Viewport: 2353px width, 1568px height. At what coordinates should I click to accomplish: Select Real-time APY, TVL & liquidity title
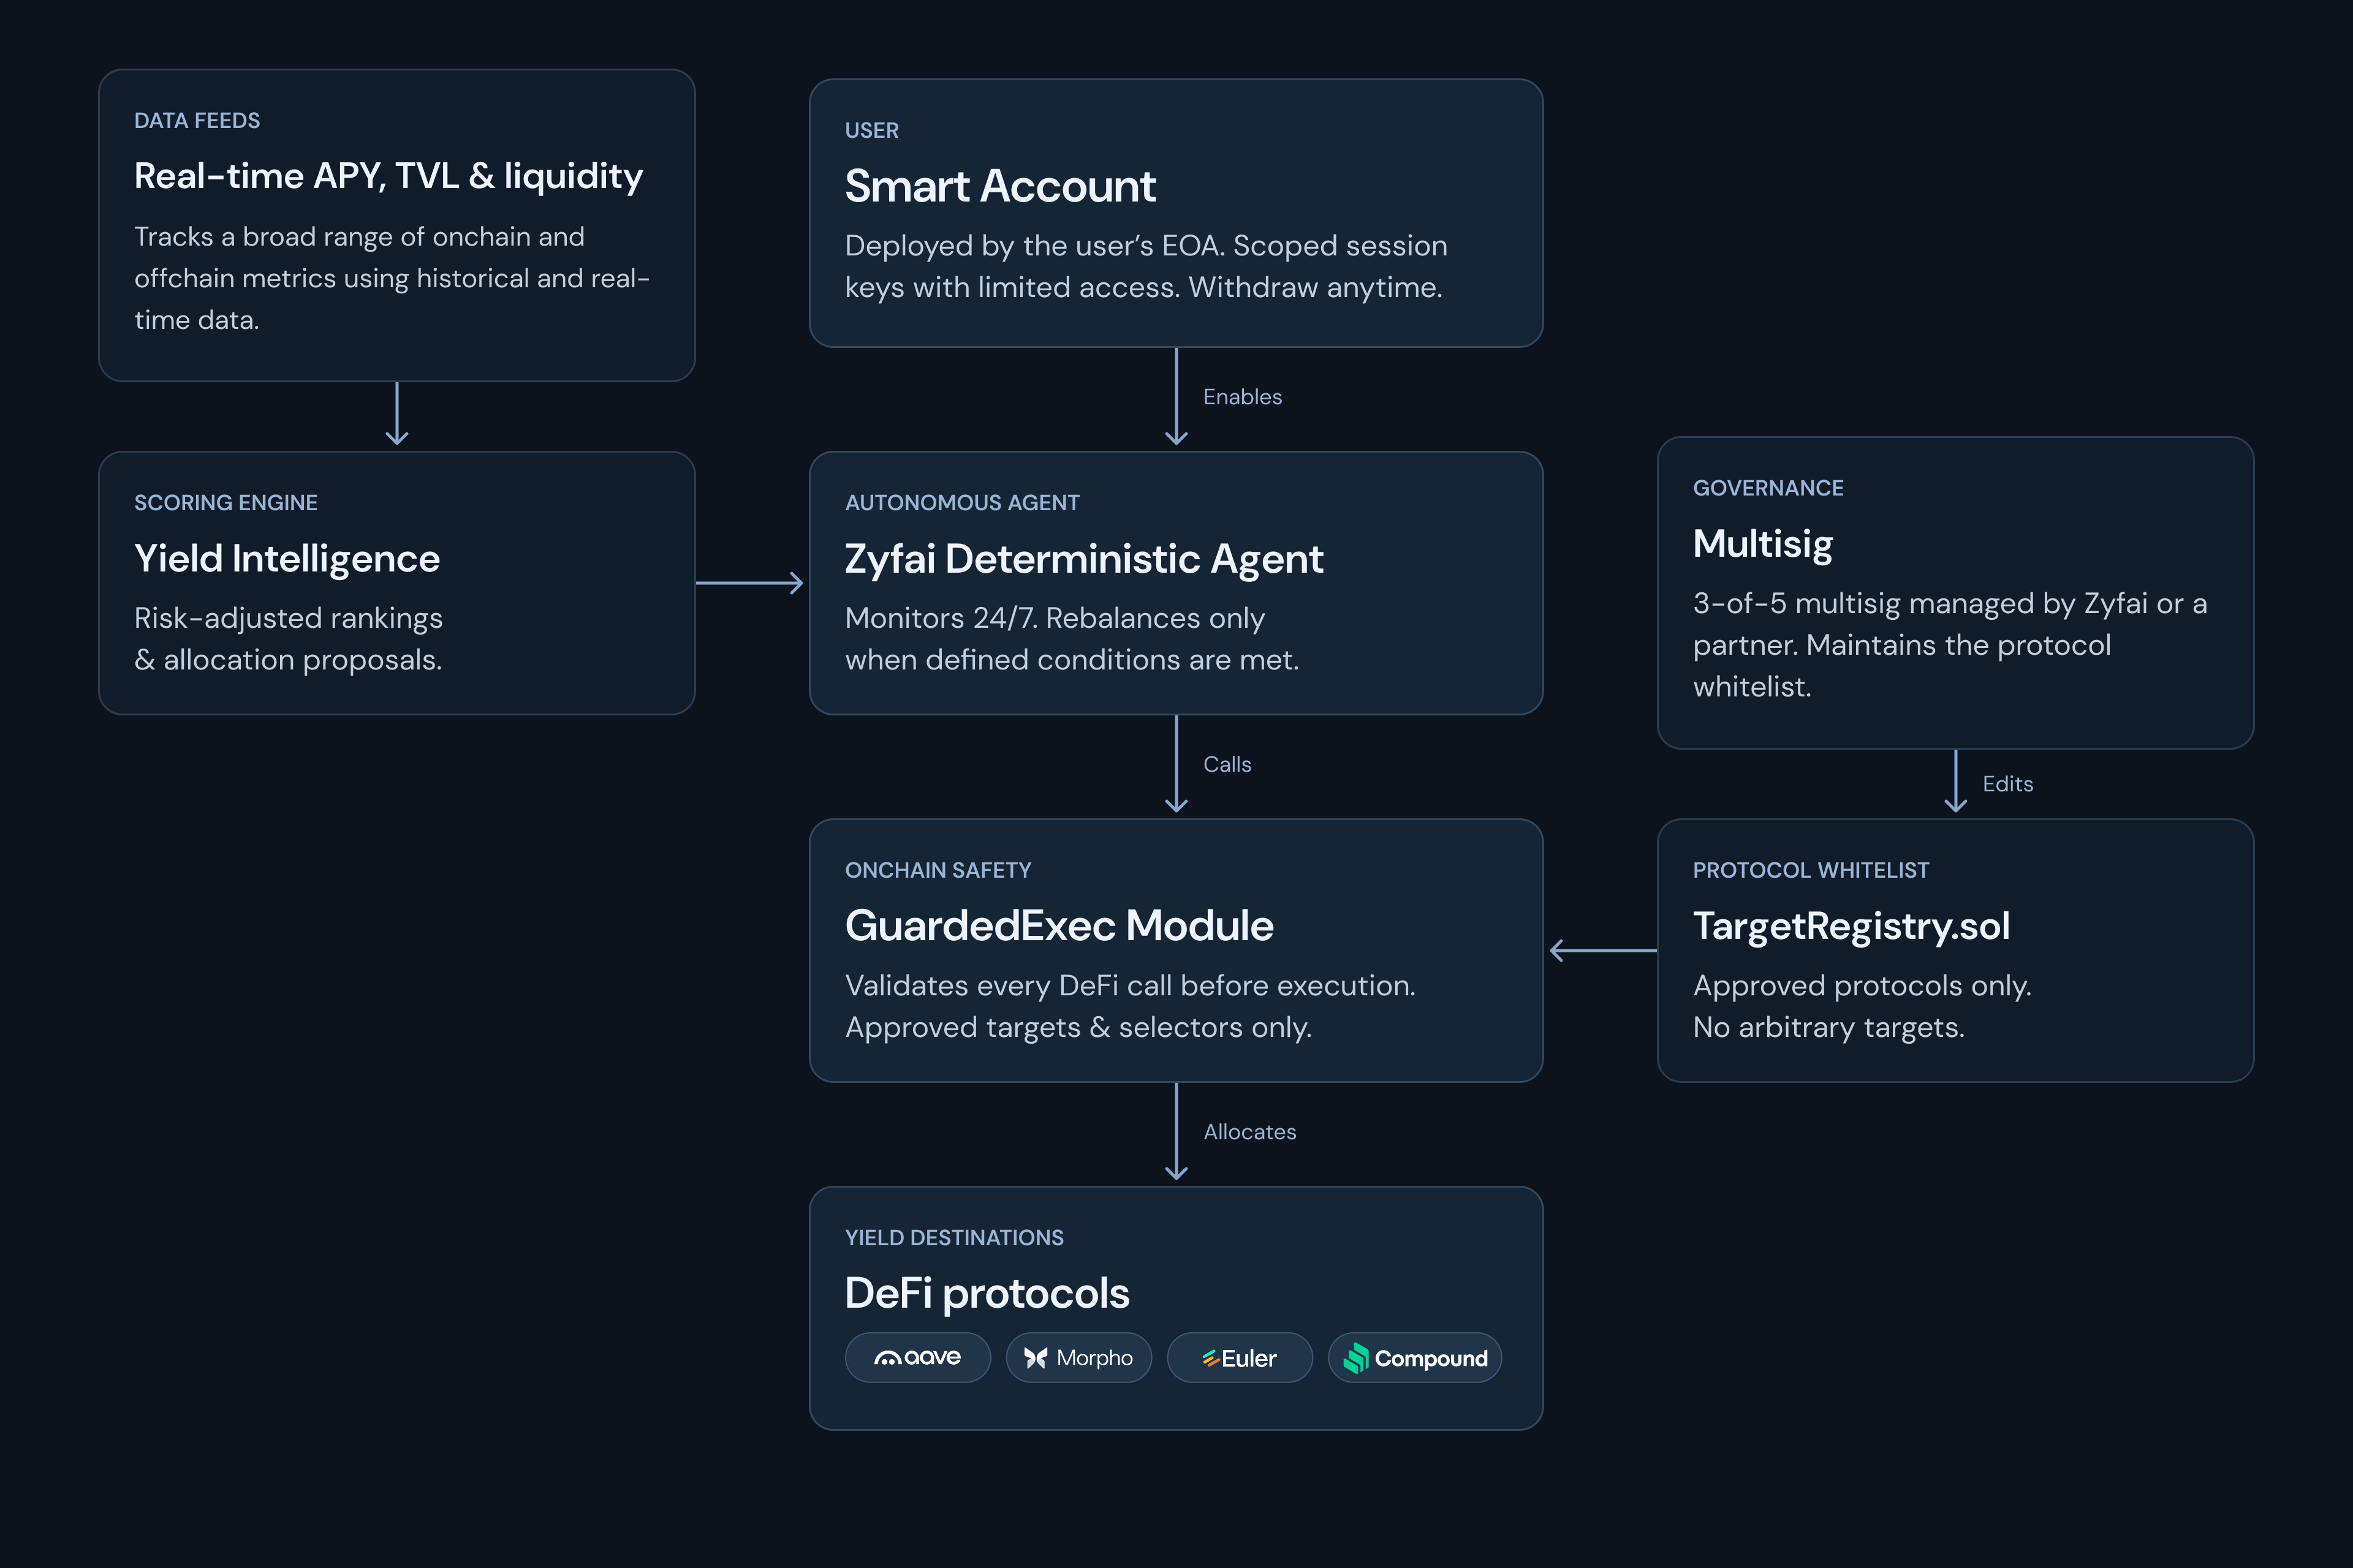tap(388, 176)
